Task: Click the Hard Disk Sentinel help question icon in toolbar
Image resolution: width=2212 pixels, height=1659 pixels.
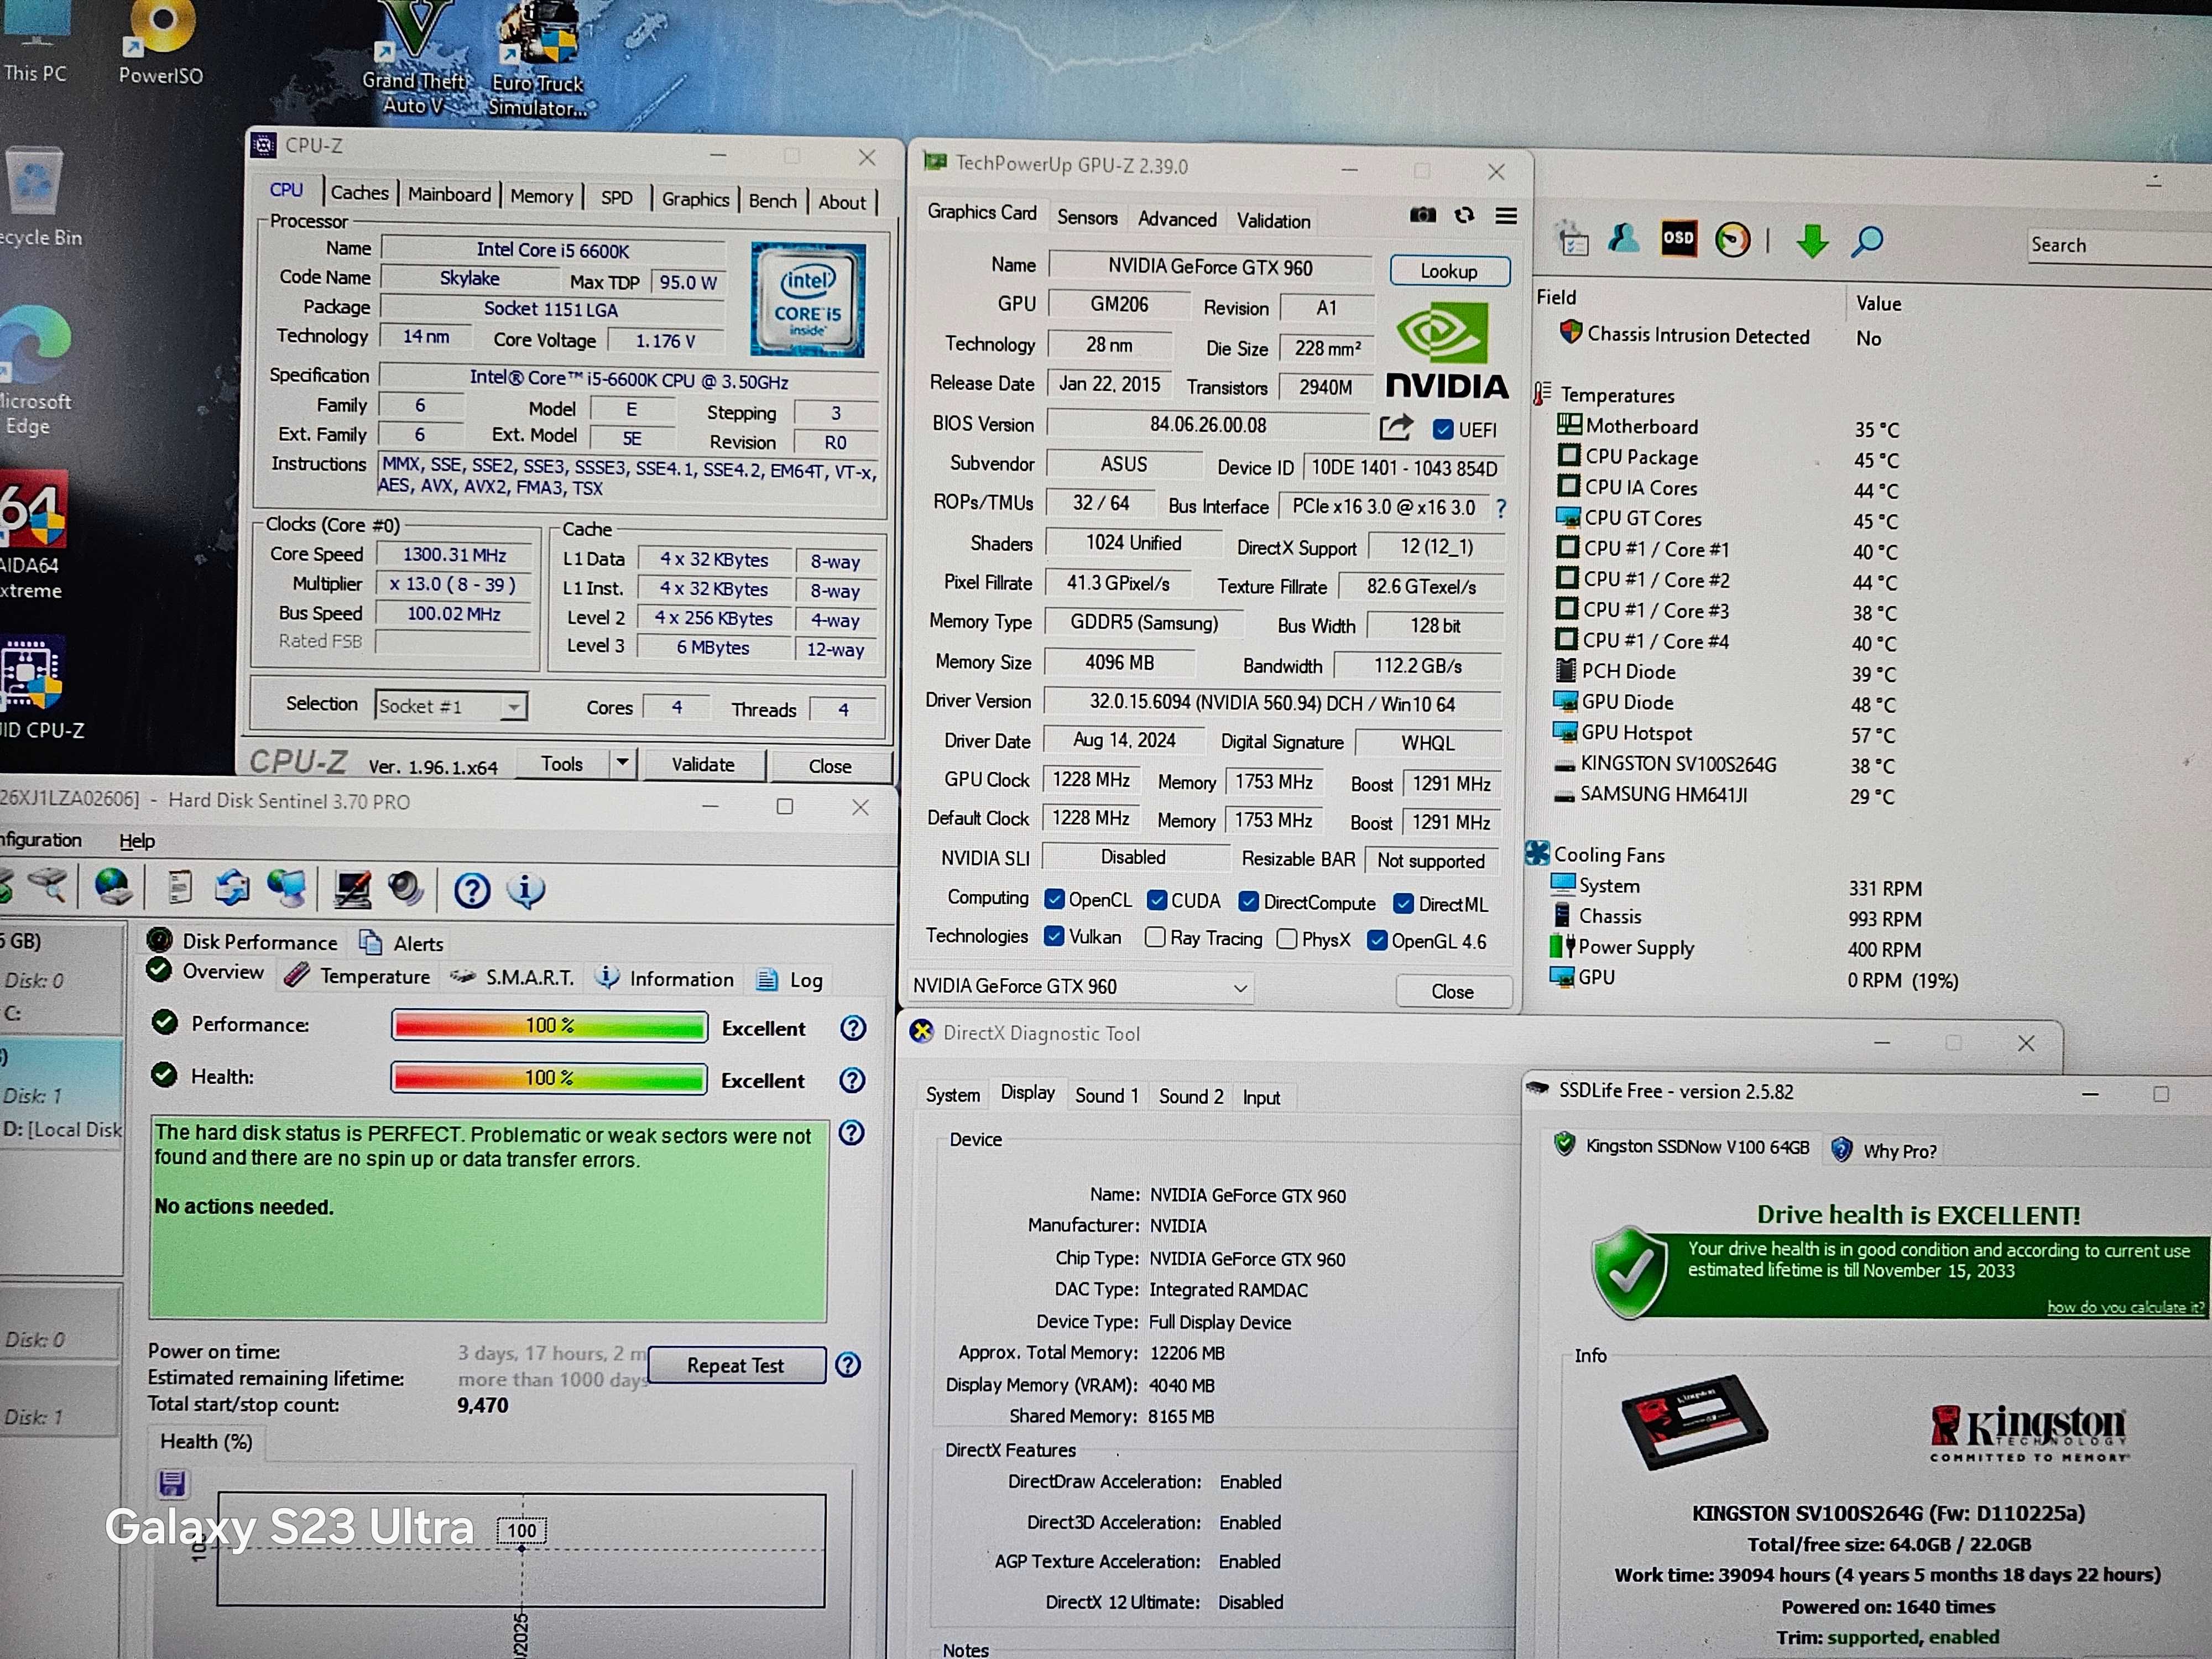Action: [472, 890]
